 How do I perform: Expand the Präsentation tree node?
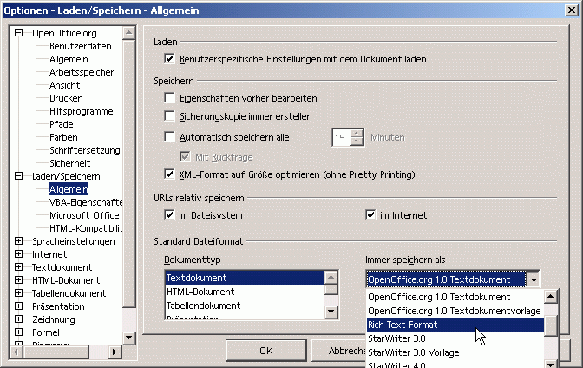(x=18, y=306)
